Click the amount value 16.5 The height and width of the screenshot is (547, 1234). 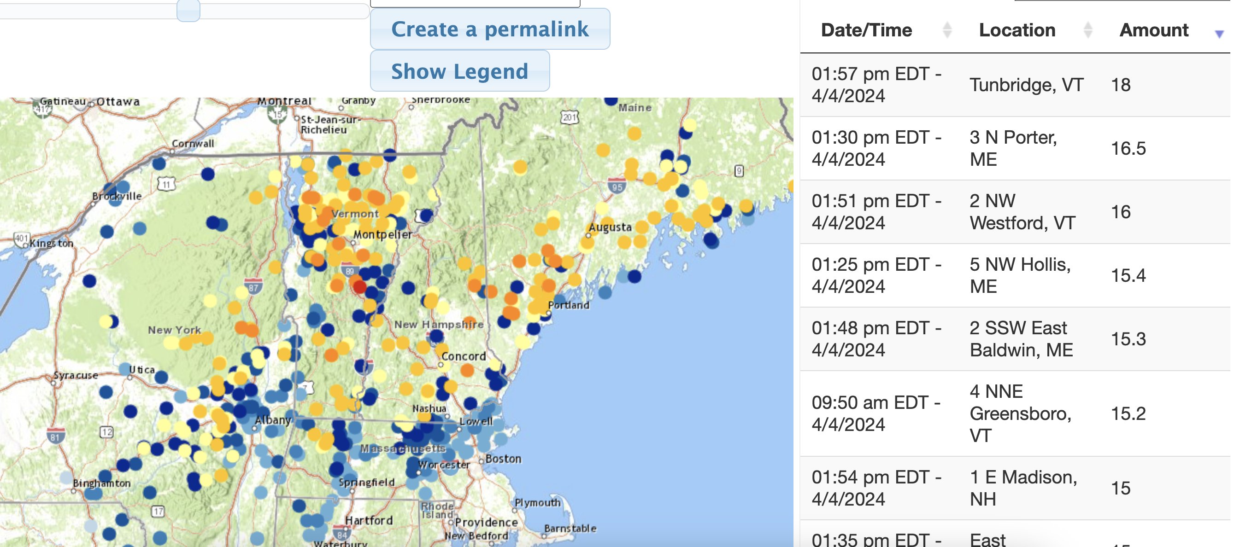pos(1128,148)
